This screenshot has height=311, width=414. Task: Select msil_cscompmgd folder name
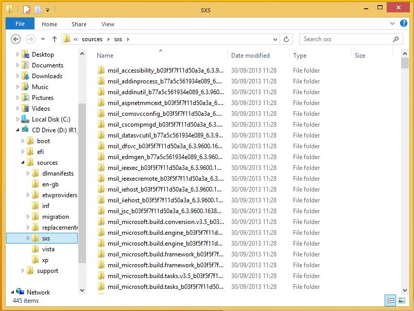[x=165, y=125]
